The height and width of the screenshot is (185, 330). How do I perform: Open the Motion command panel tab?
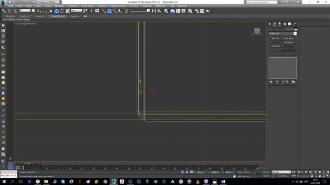tap(285, 24)
